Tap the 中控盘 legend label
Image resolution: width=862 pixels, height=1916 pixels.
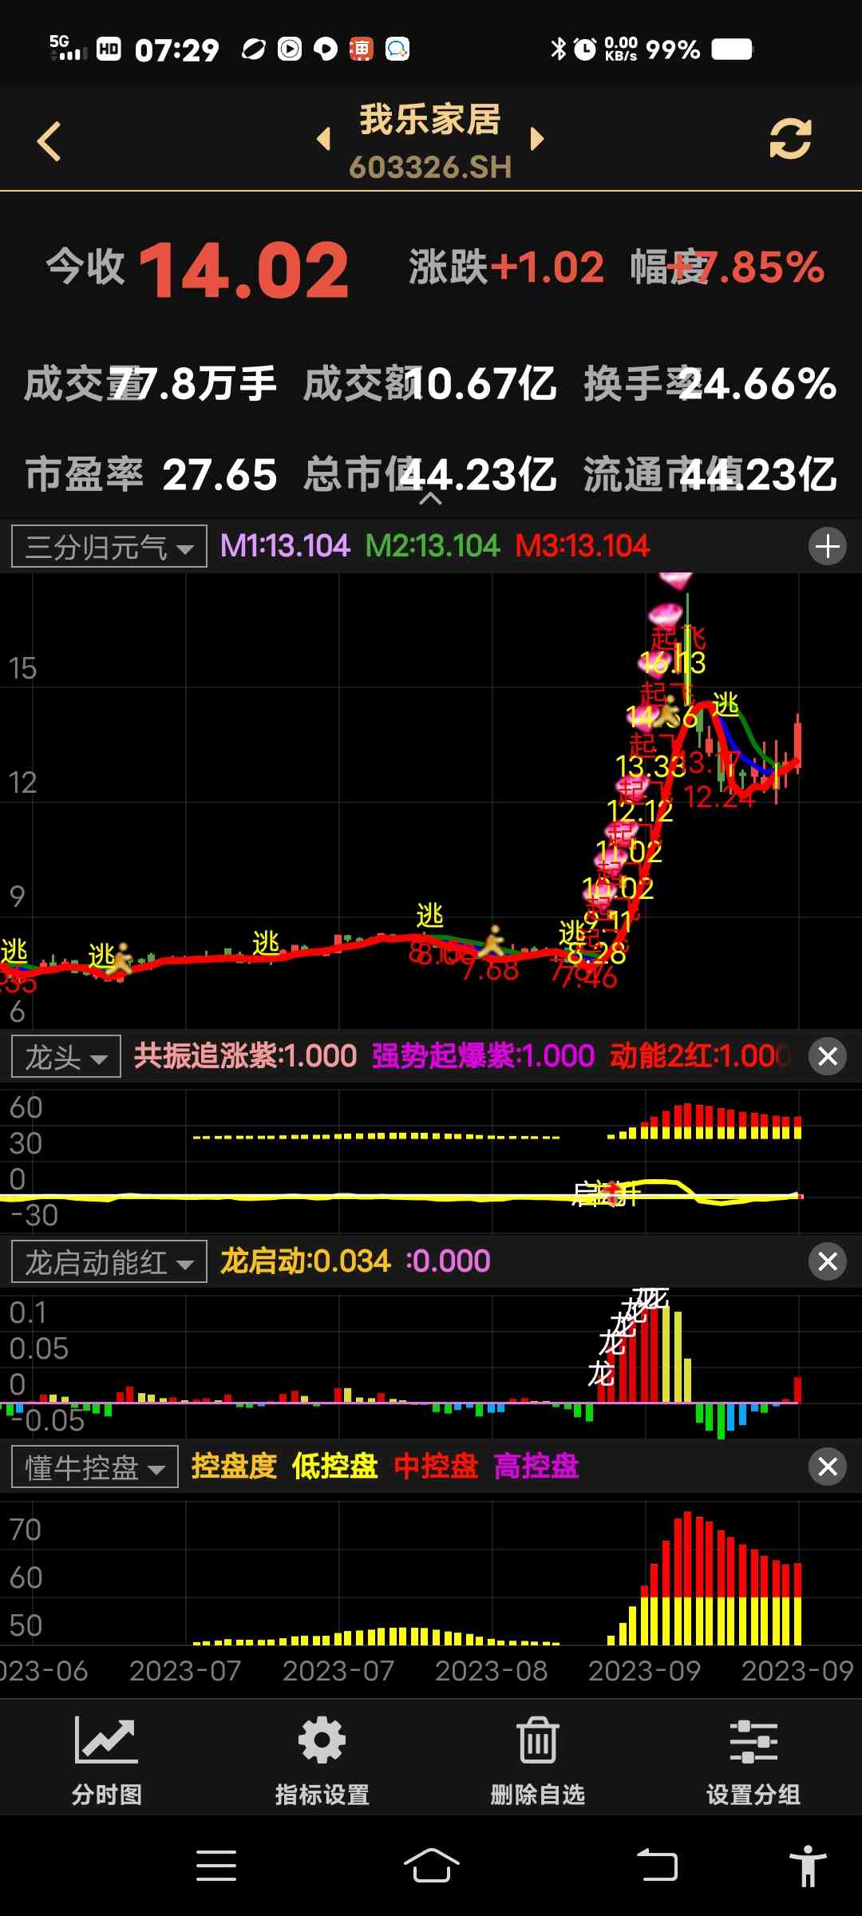(436, 1467)
